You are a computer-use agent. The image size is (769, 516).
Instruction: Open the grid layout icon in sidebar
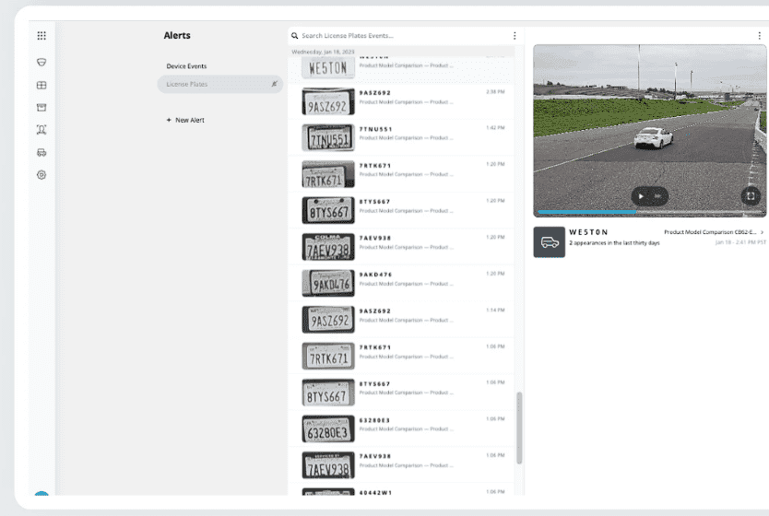click(x=41, y=86)
